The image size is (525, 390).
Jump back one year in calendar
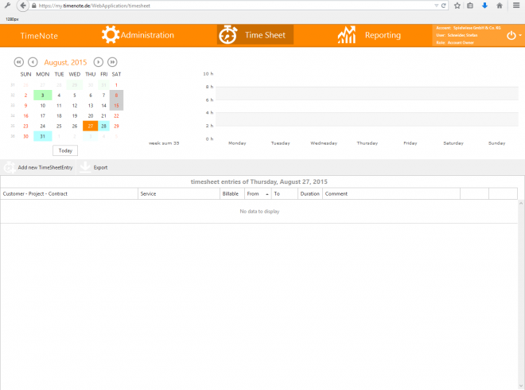point(18,62)
